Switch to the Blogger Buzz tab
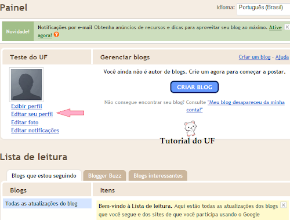The image size is (290, 220). click(104, 175)
